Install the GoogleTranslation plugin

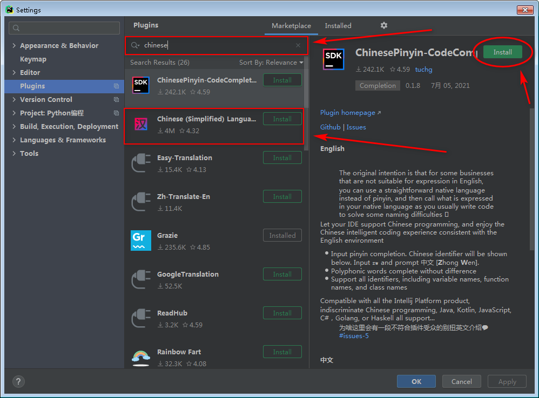[x=282, y=274]
